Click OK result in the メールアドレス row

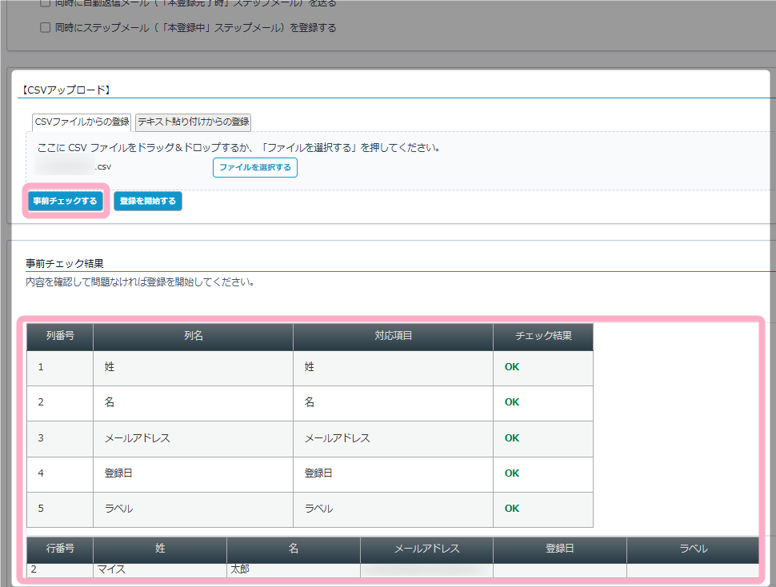(512, 438)
